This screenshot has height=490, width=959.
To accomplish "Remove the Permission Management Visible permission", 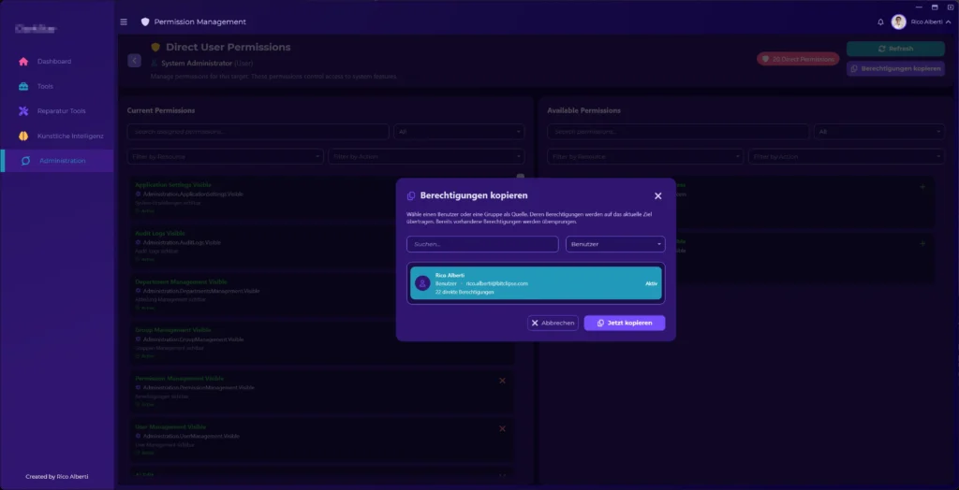I will [502, 381].
